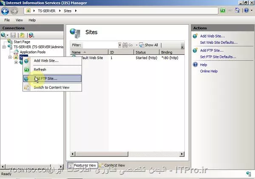The height and width of the screenshot is (179, 255).
Task: Choose Add Web Site in context menu
Action: [x=52, y=61]
